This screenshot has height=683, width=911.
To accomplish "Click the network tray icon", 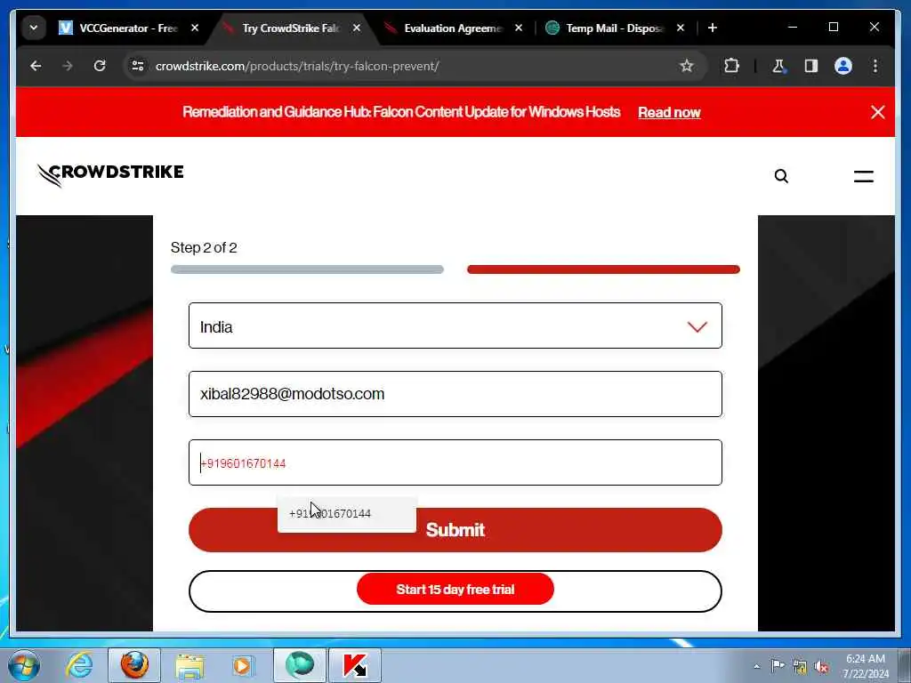I will (x=800, y=666).
